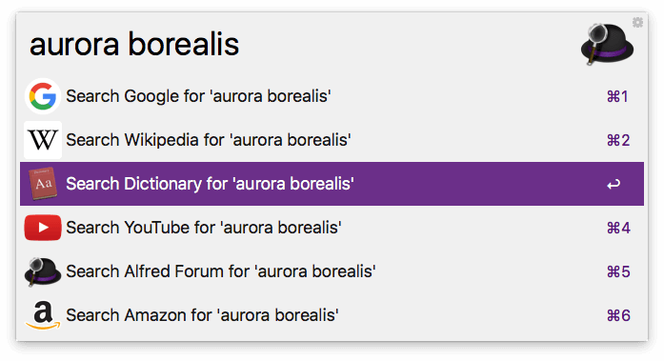Click the Wikipedia W icon
This screenshot has height=361, width=664.
coord(43,140)
